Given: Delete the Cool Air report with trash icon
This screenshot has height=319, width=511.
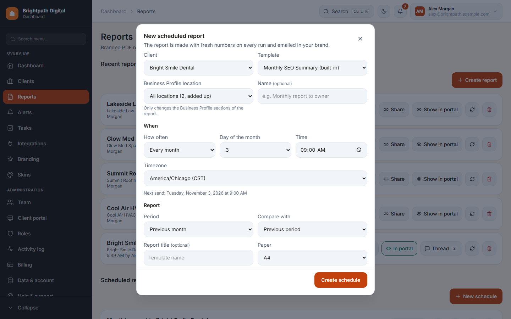Looking at the screenshot, I should (x=489, y=214).
